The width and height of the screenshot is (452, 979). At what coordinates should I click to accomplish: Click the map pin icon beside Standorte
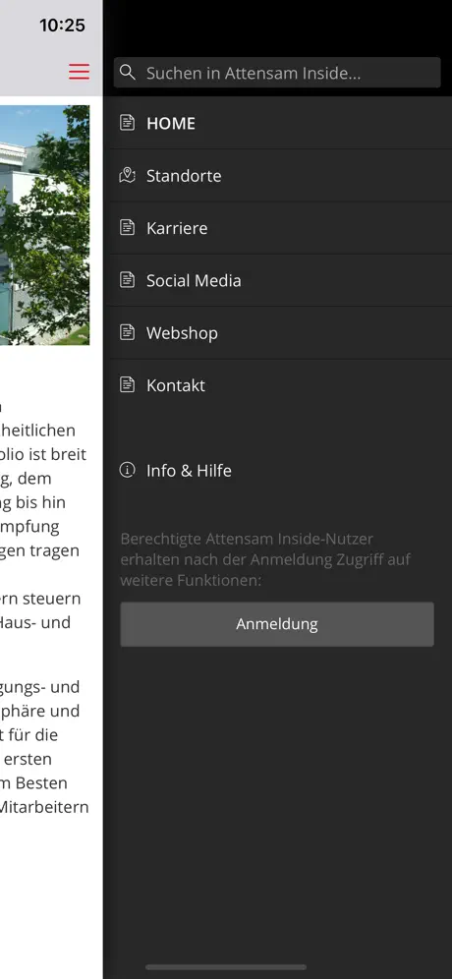(128, 175)
